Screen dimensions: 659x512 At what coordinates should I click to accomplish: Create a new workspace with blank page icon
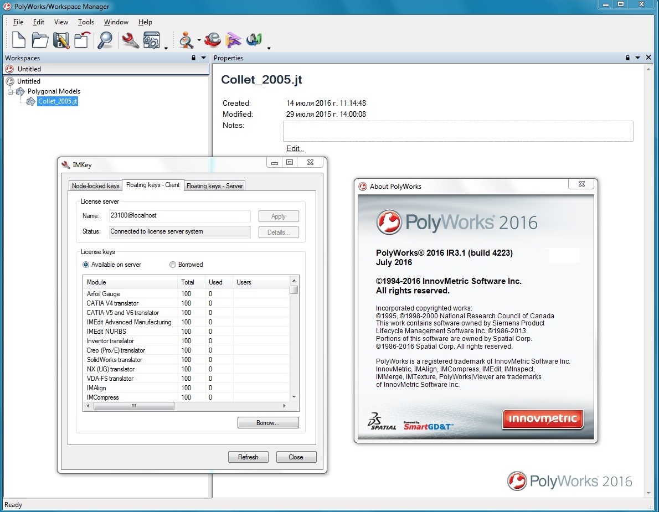(18, 40)
